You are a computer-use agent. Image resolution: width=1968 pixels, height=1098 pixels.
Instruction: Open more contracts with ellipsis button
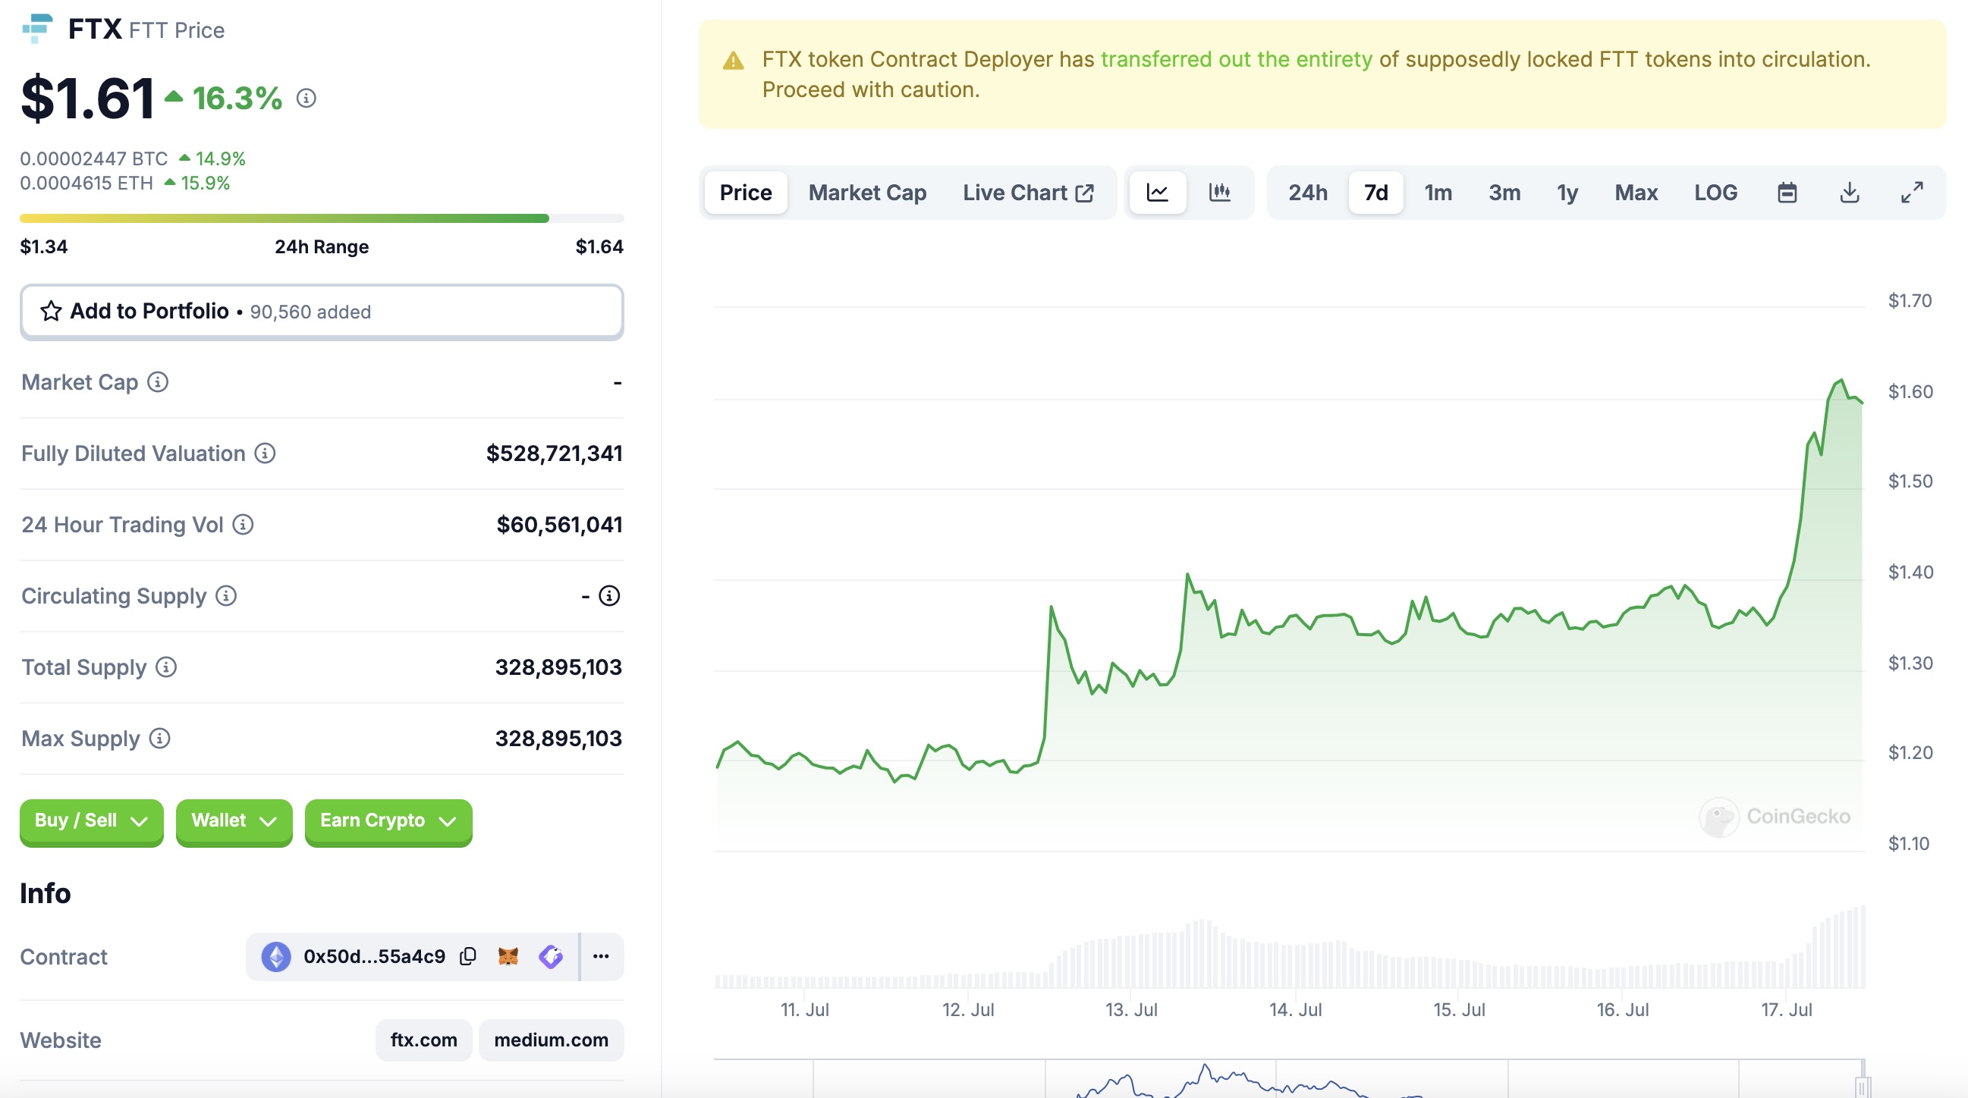click(601, 957)
